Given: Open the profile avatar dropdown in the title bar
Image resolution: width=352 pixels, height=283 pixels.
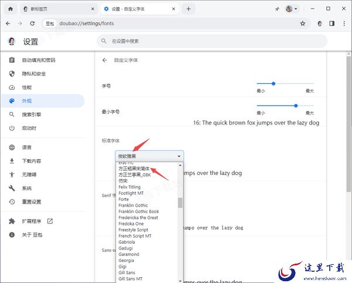Looking at the screenshot, I should pos(292,9).
